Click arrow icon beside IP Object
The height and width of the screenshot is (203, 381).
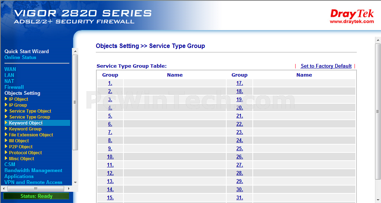point(6,99)
